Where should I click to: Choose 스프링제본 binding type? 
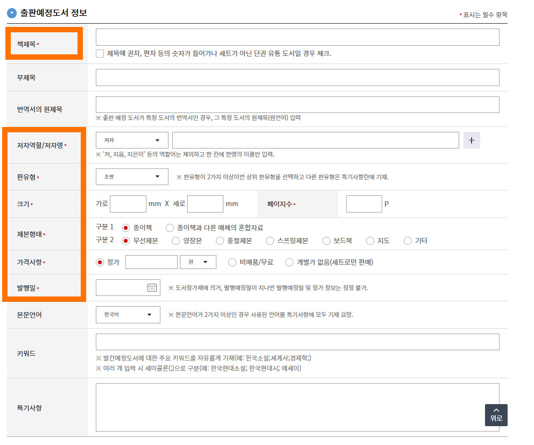(x=270, y=241)
